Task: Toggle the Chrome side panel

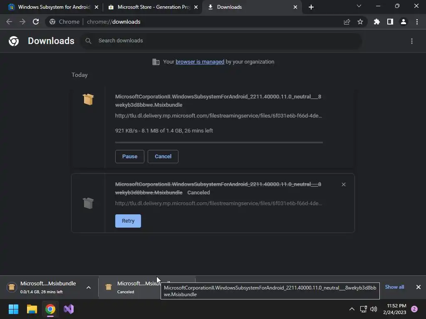Action: [x=390, y=22]
